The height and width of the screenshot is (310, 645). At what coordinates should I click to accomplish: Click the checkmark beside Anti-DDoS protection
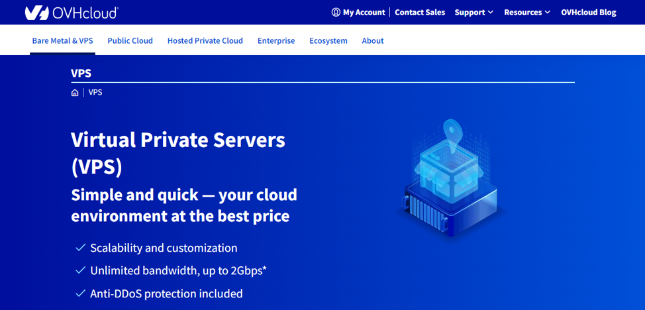81,293
